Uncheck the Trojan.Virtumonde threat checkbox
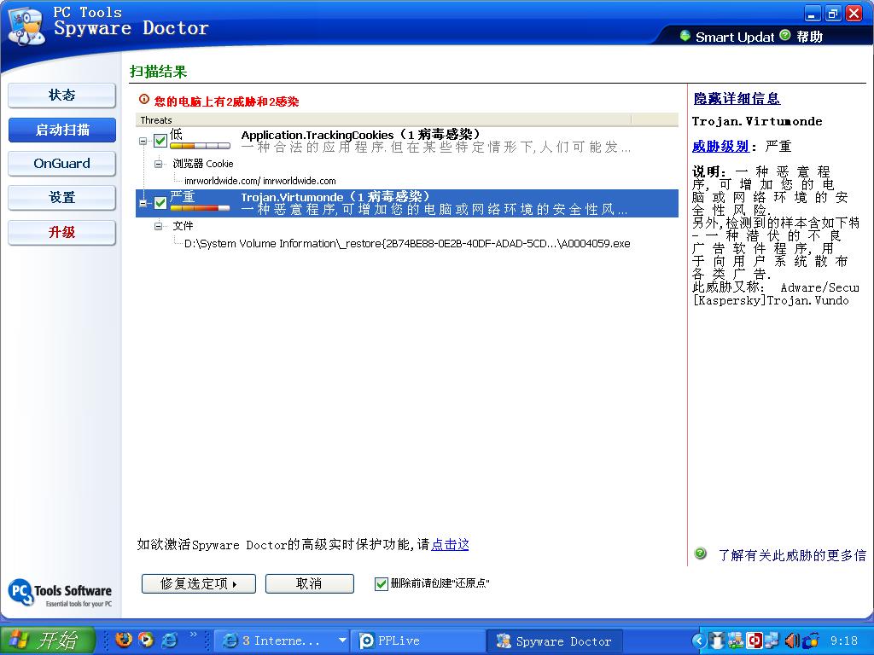This screenshot has width=874, height=655. coord(160,203)
